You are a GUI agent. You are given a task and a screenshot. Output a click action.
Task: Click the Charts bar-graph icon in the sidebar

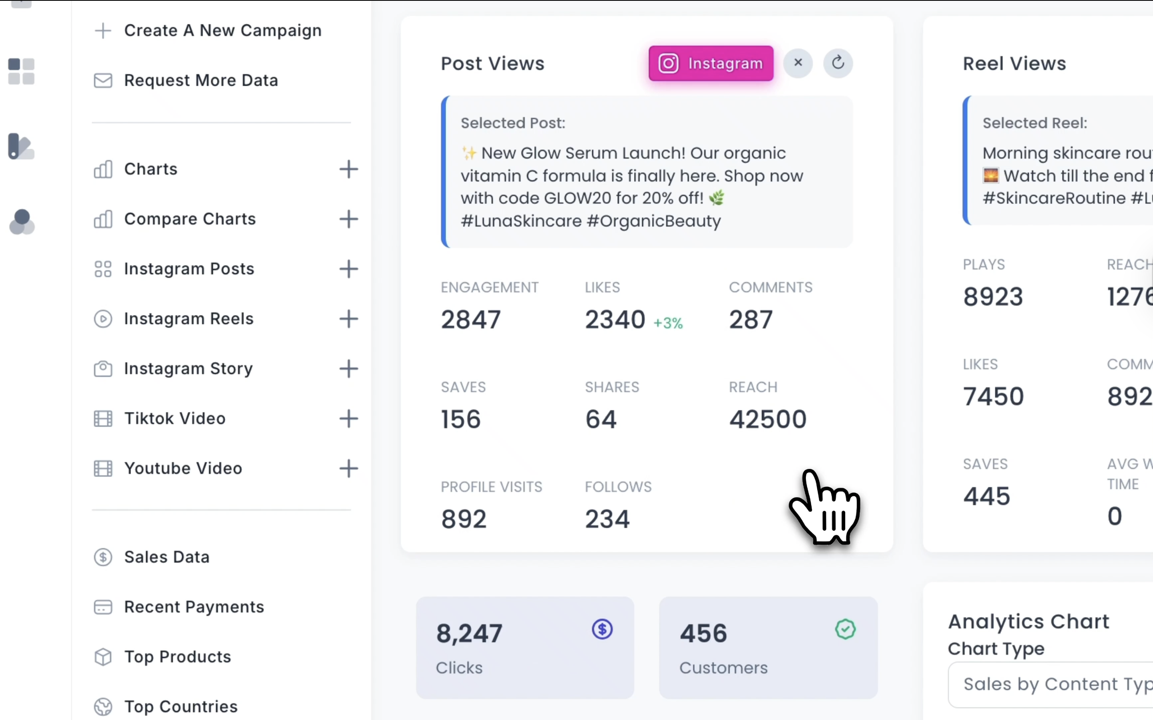point(103,169)
